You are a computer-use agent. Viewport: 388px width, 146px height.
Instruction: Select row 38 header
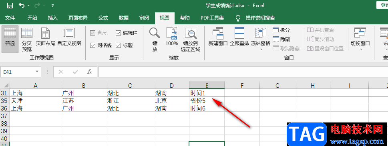pos(5,123)
